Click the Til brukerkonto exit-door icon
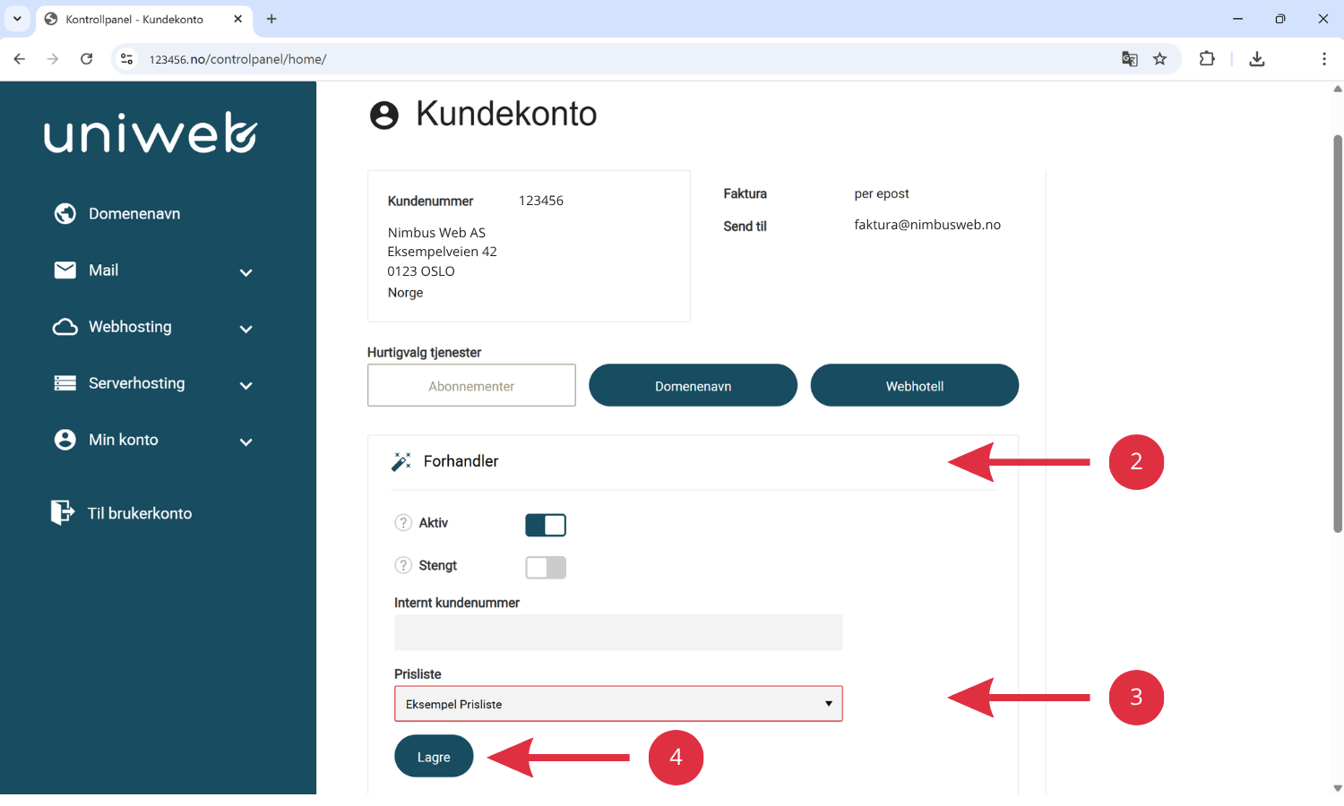Viewport: 1344px width, 806px height. [x=63, y=512]
